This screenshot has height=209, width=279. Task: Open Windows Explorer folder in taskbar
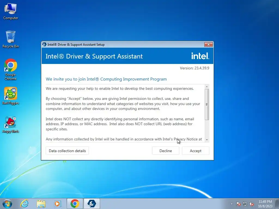[x=41, y=204]
